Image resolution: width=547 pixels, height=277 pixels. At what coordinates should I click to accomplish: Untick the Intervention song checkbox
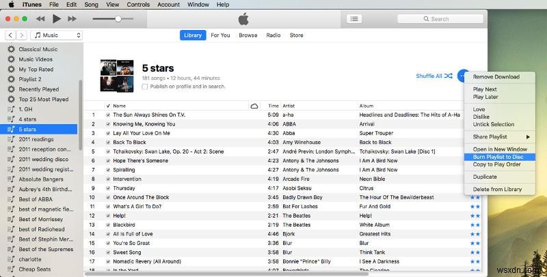tap(108, 179)
